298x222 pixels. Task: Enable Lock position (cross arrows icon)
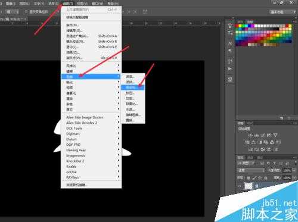pyautogui.click(x=260, y=178)
